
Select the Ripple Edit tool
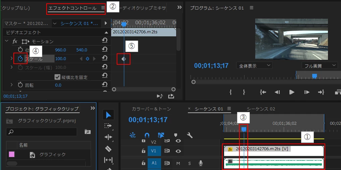point(108,137)
